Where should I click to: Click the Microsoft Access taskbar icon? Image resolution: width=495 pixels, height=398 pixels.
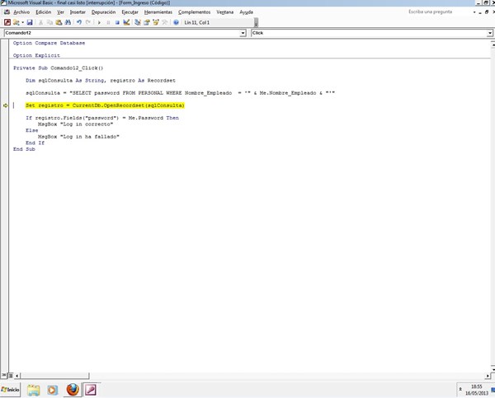pyautogui.click(x=91, y=390)
